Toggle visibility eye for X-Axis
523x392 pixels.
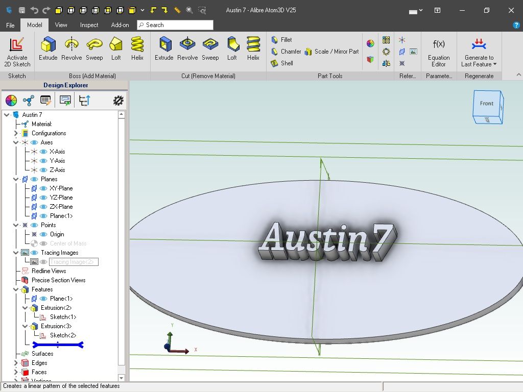pos(43,152)
